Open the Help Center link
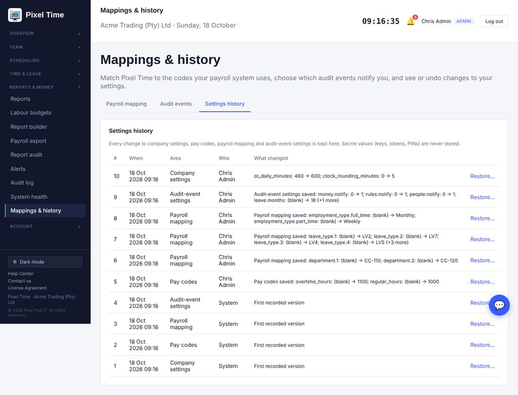Image resolution: width=518 pixels, height=395 pixels. click(x=21, y=274)
